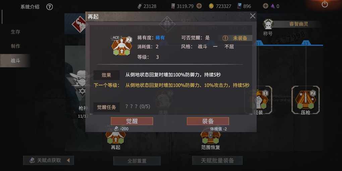Select the 压枪 talent icon
This screenshot has height=171, width=342.
(305, 100)
